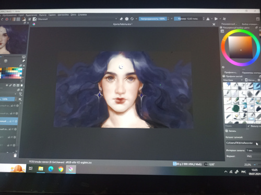Open dropdown arrow next to vertical mirror

(x=220, y=19)
